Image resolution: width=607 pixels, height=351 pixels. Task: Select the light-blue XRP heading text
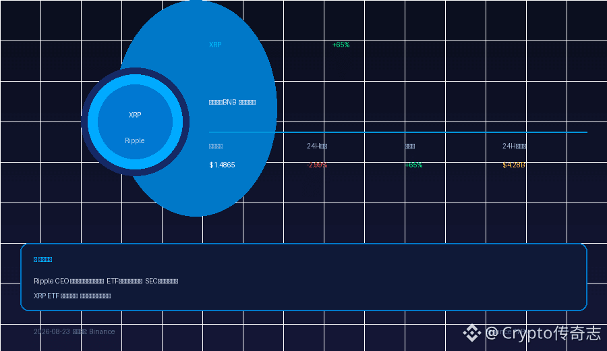point(215,45)
